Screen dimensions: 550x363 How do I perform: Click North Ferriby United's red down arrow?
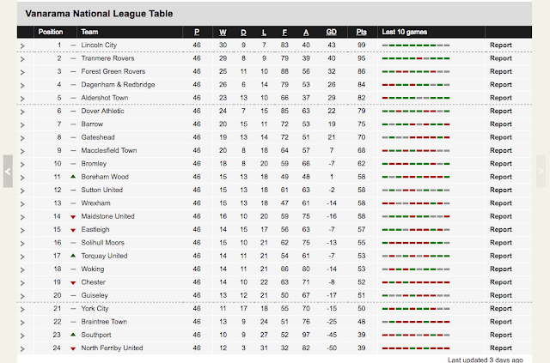click(73, 348)
